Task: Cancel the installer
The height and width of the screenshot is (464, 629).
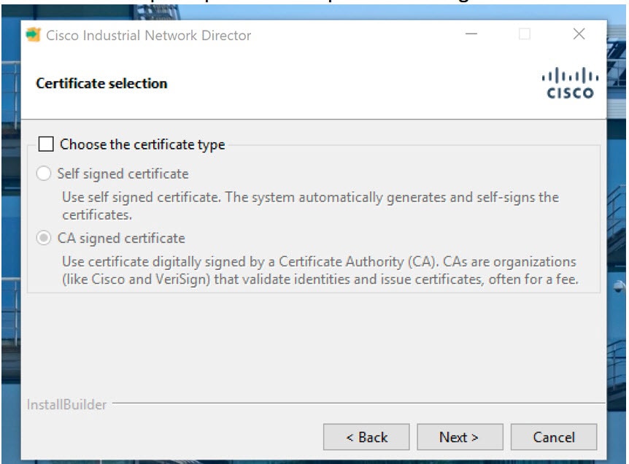Action: [x=554, y=437]
